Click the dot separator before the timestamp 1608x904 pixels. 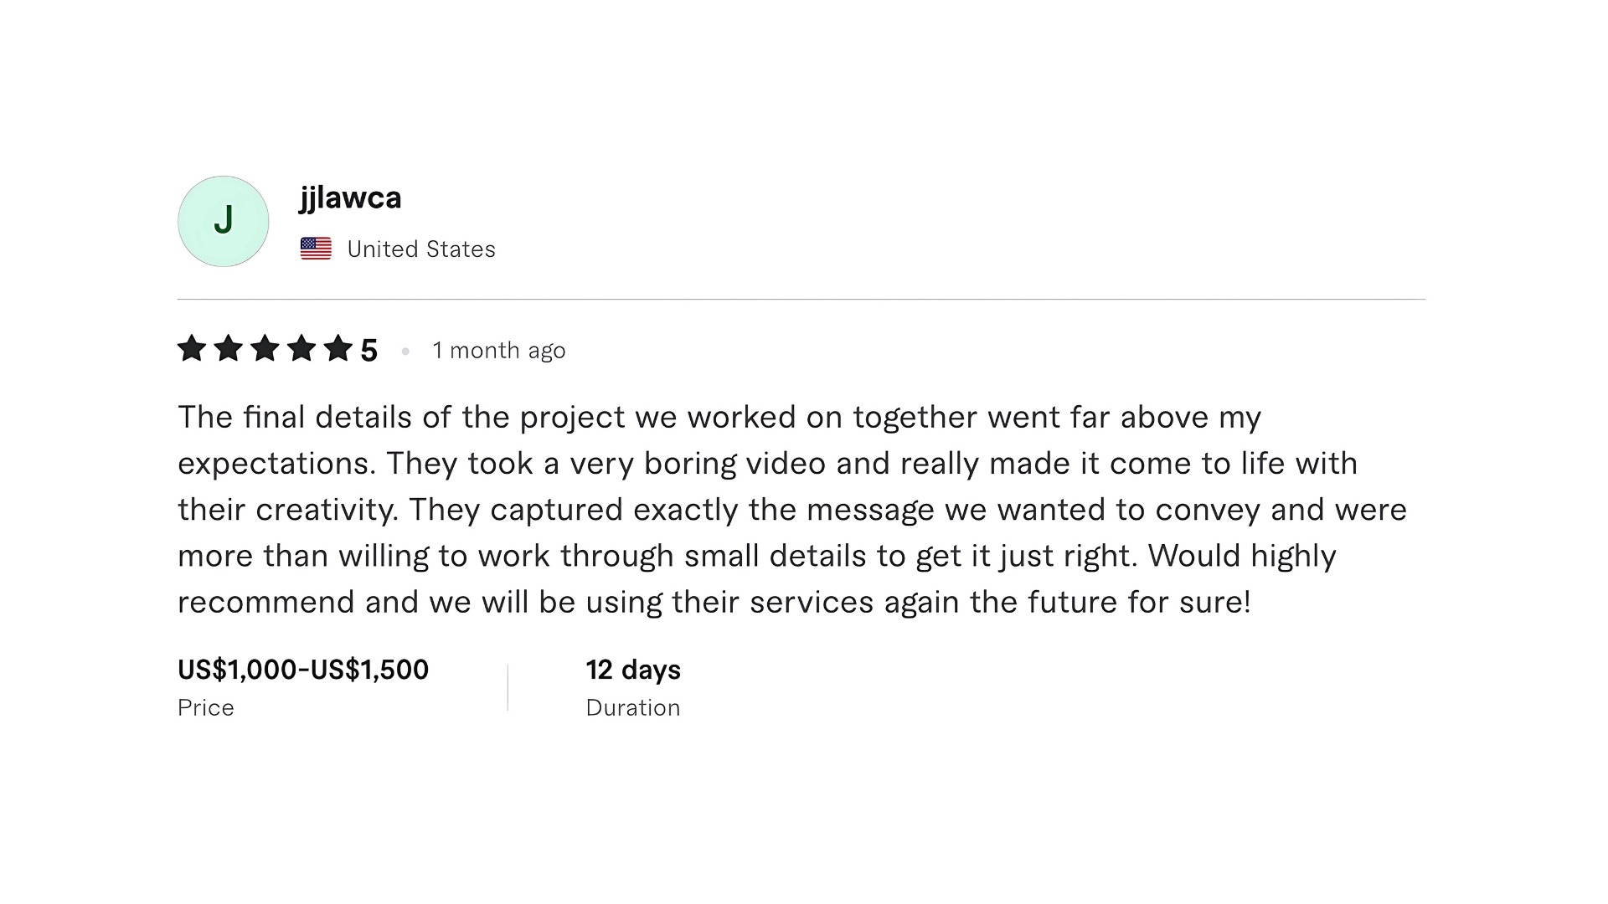pyautogui.click(x=405, y=352)
